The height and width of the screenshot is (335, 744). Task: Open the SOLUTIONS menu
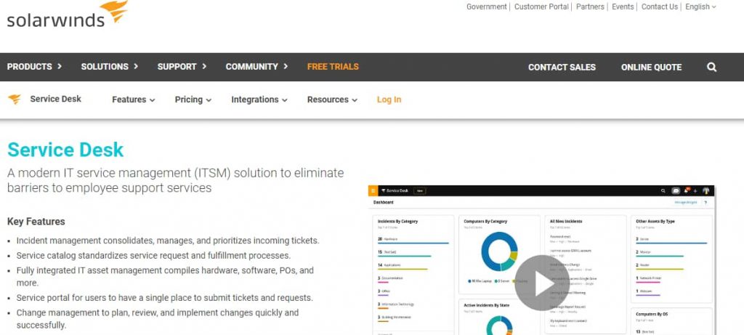pyautogui.click(x=110, y=67)
